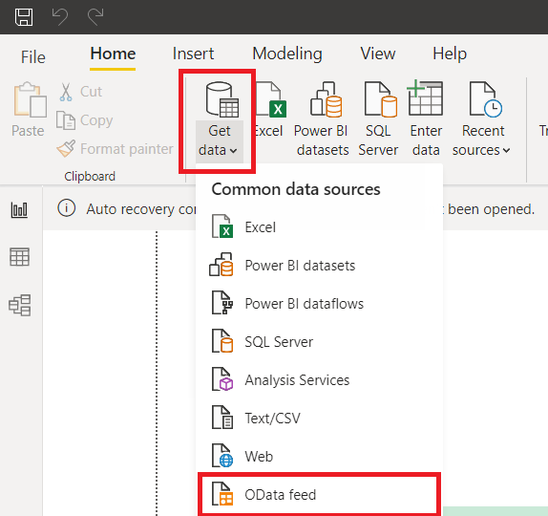Select Analysis Services from list
548x516 pixels.
pos(320,380)
